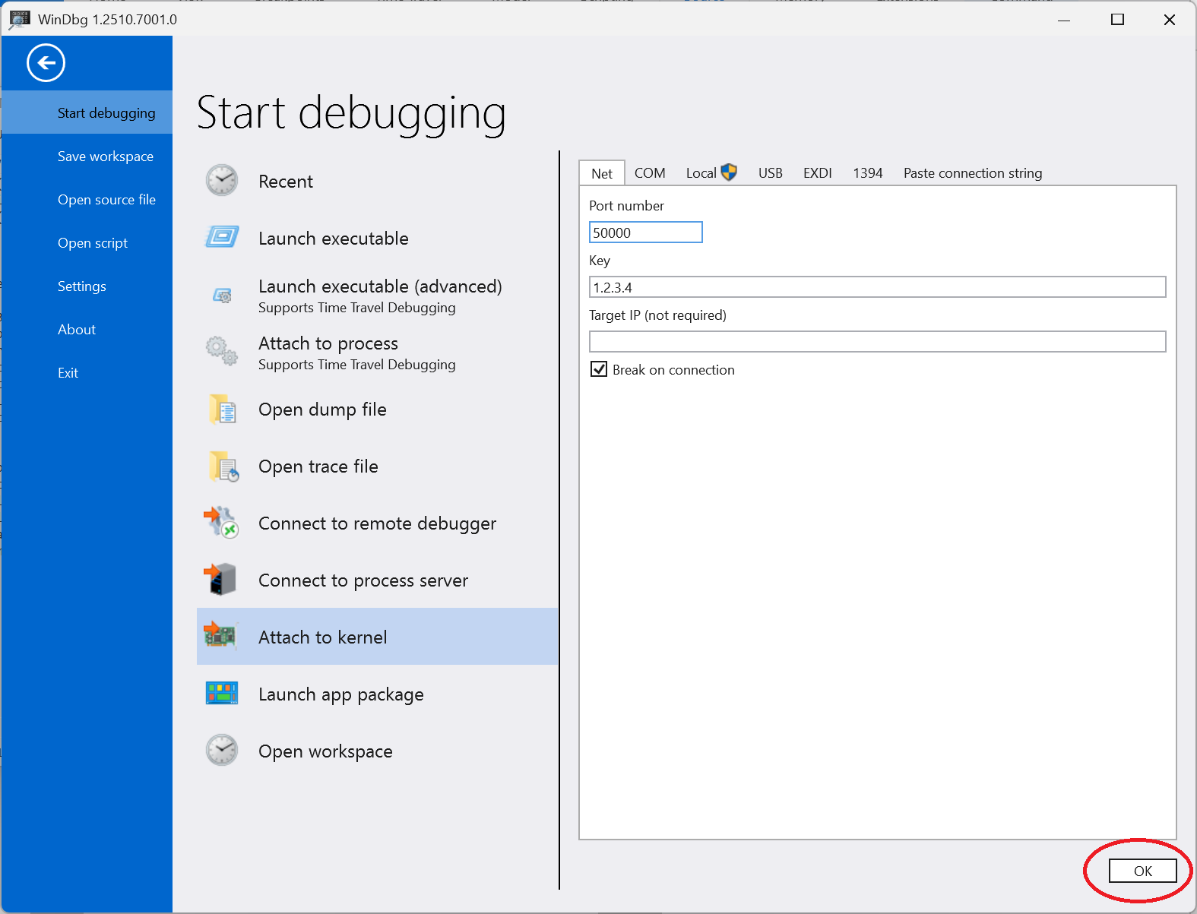Click the Attach to process gears icon
This screenshot has height=914, width=1197.
222,351
